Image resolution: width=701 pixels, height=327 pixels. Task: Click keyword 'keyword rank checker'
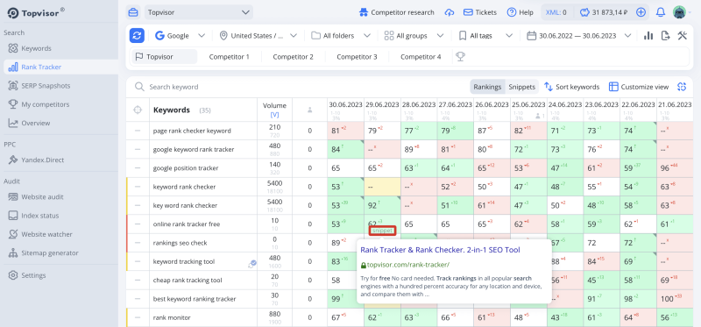click(x=184, y=187)
